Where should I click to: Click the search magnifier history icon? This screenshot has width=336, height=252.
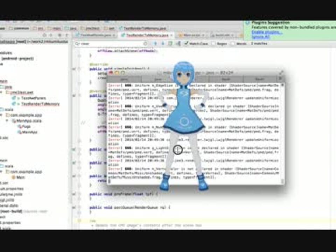[x=77, y=44]
